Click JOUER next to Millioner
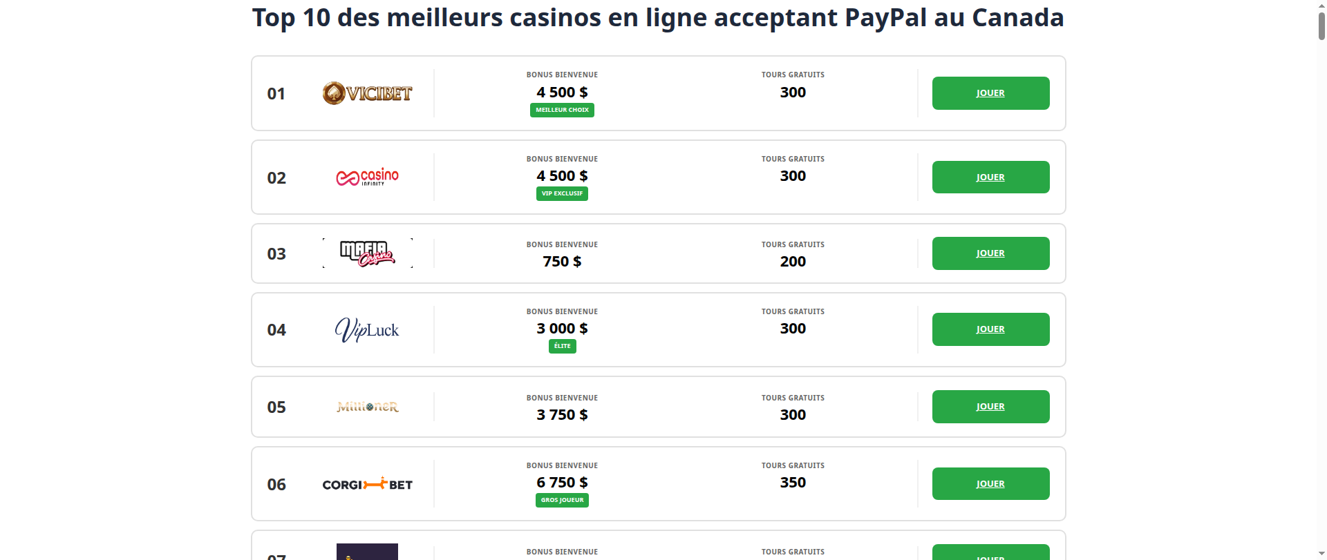Viewport: 1327px width, 560px height. 990,407
